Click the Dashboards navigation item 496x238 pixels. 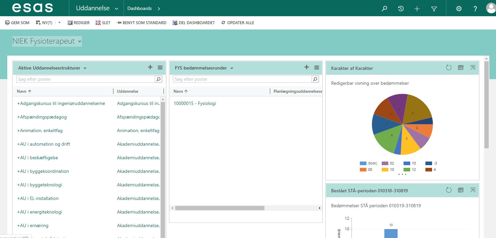[139, 9]
